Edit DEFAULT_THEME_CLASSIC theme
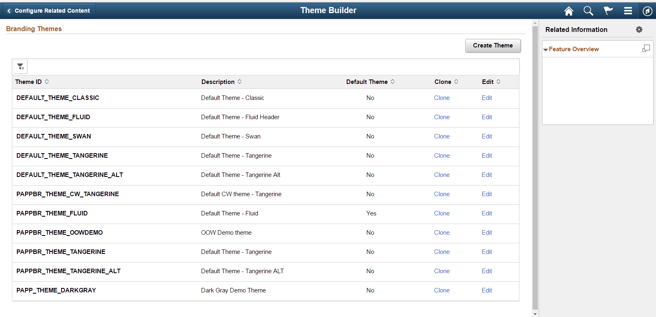Image resolution: width=656 pixels, height=317 pixels. [487, 98]
